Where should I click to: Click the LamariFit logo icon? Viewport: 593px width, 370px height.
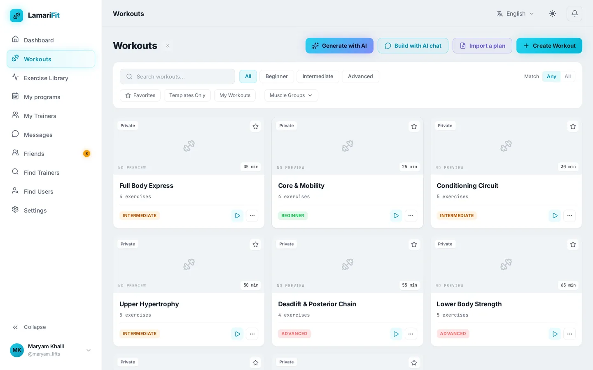point(16,16)
